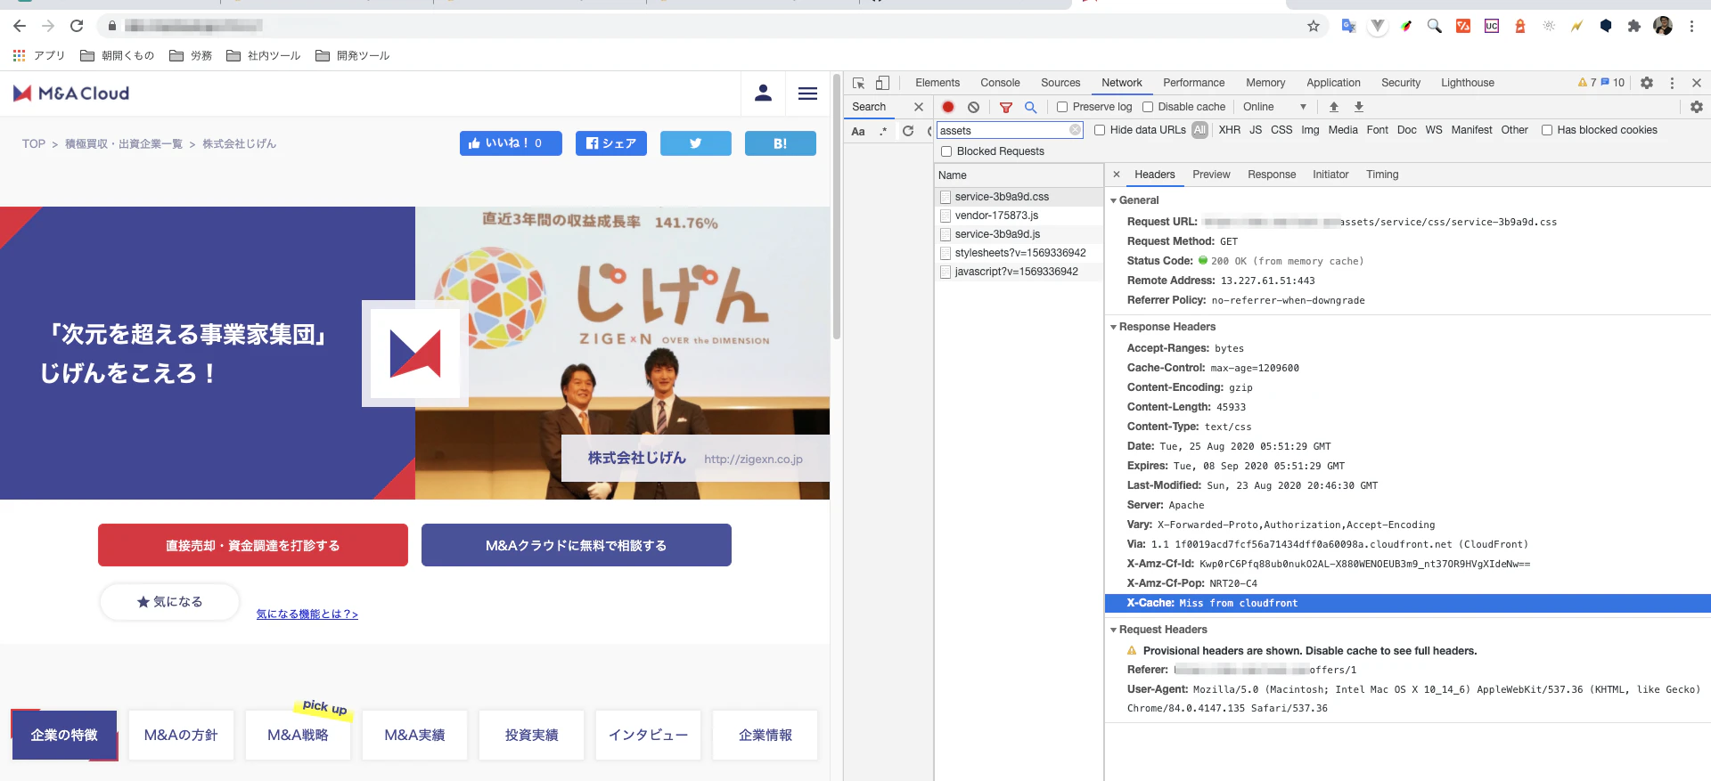1711x781 pixels.
Task: Enable the Preserve log checkbox
Action: pyautogui.click(x=1062, y=107)
